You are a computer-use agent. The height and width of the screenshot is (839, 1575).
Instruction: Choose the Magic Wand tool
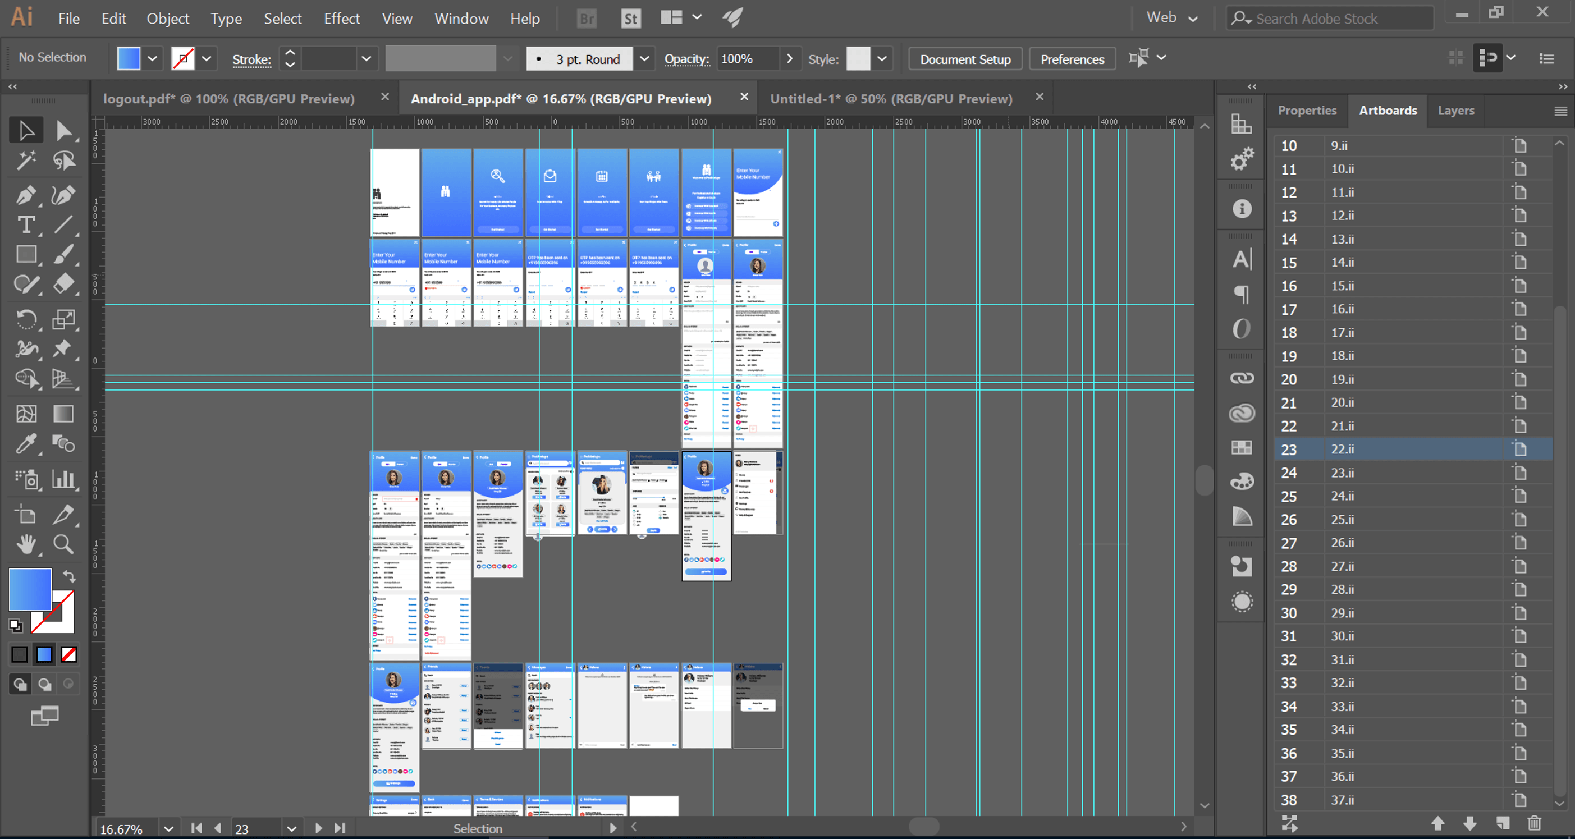(x=26, y=161)
